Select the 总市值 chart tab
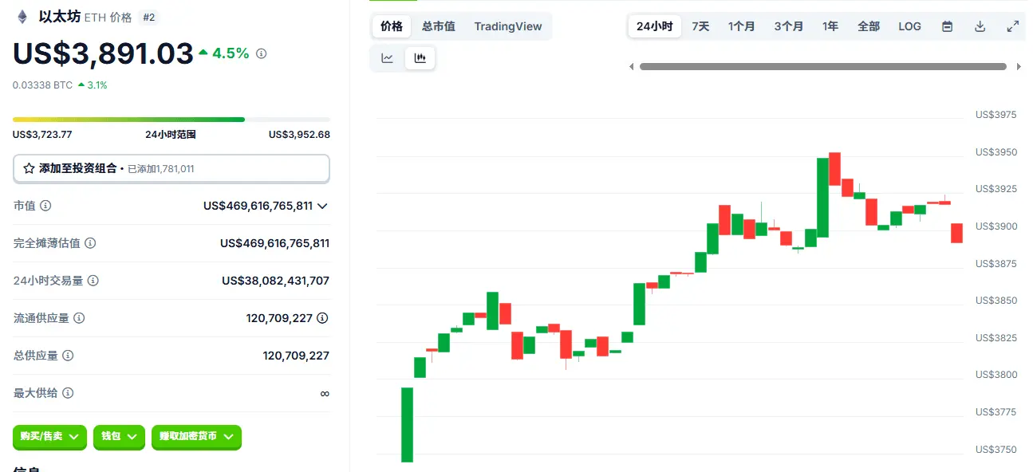This screenshot has width=1033, height=472. 439,26
